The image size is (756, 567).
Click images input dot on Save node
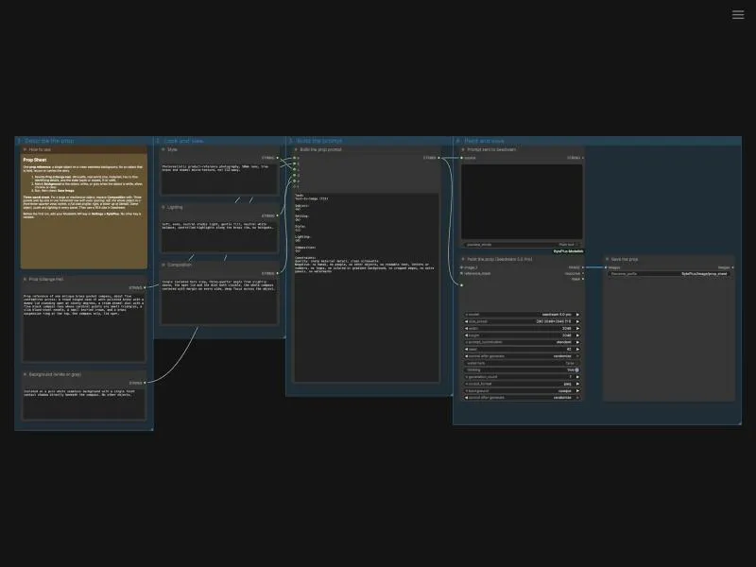606,267
